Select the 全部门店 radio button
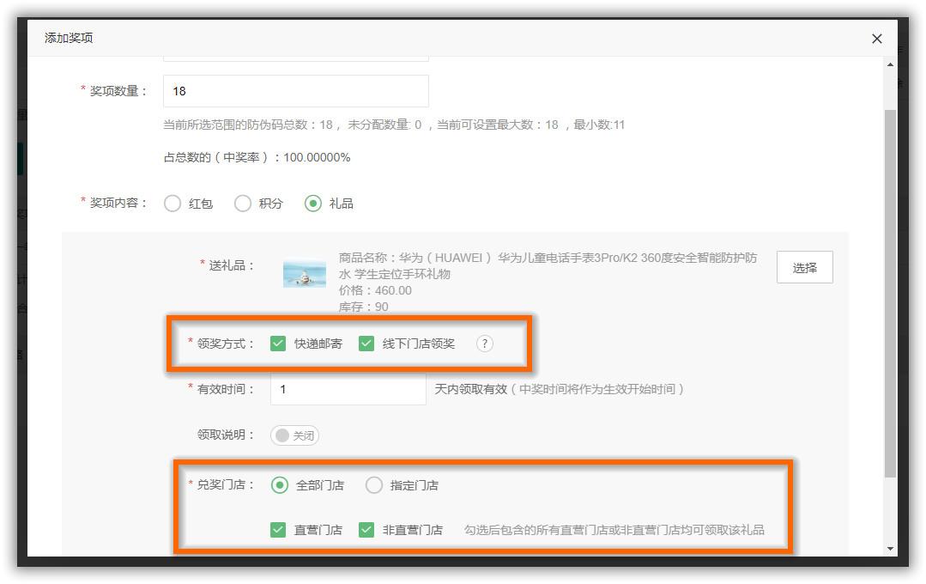This screenshot has height=584, width=926. point(279,485)
